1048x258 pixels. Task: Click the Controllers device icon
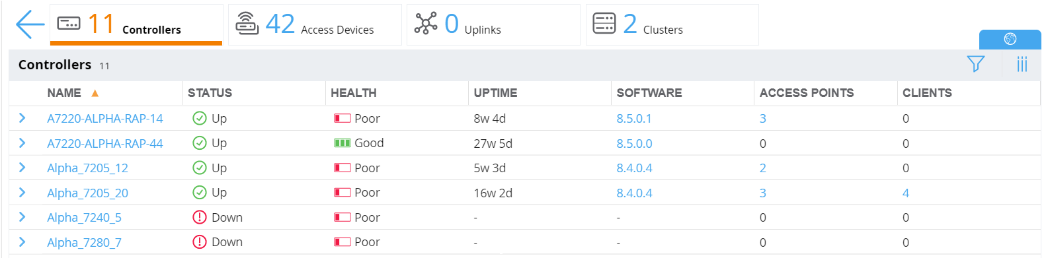(x=69, y=24)
